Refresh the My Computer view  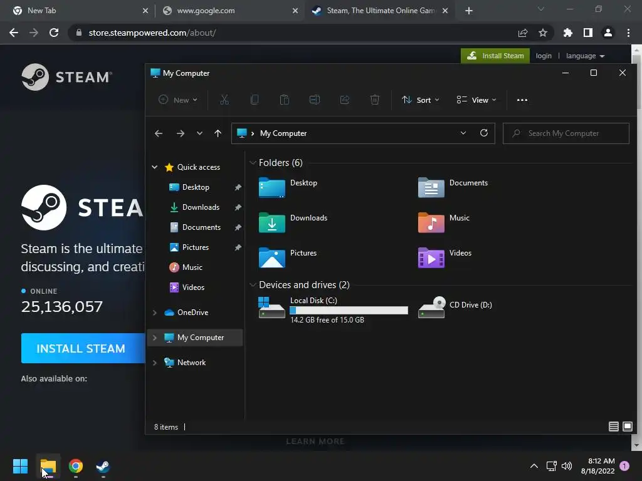click(x=484, y=133)
